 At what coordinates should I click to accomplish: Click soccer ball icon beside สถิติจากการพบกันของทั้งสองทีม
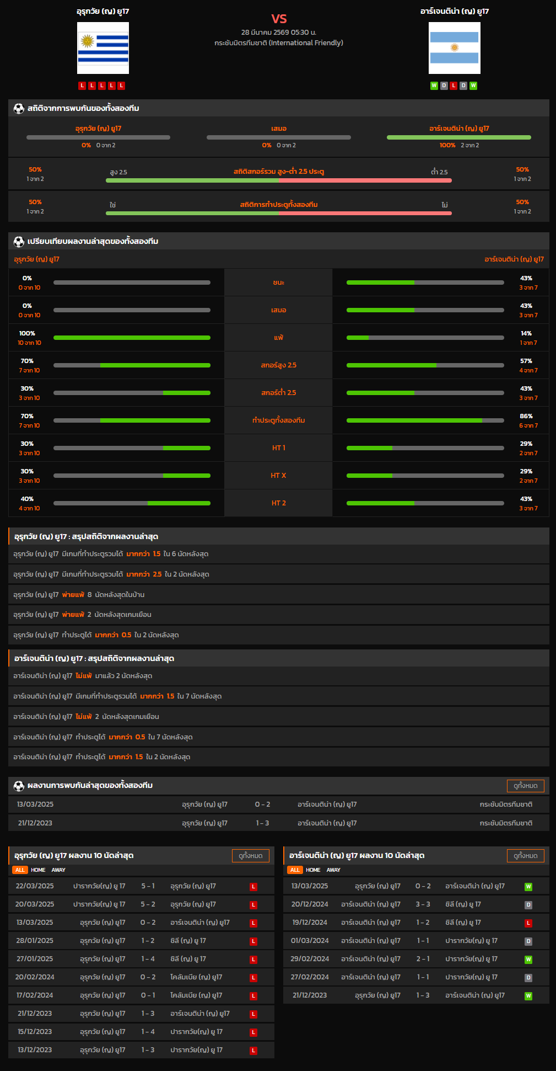tap(19, 108)
